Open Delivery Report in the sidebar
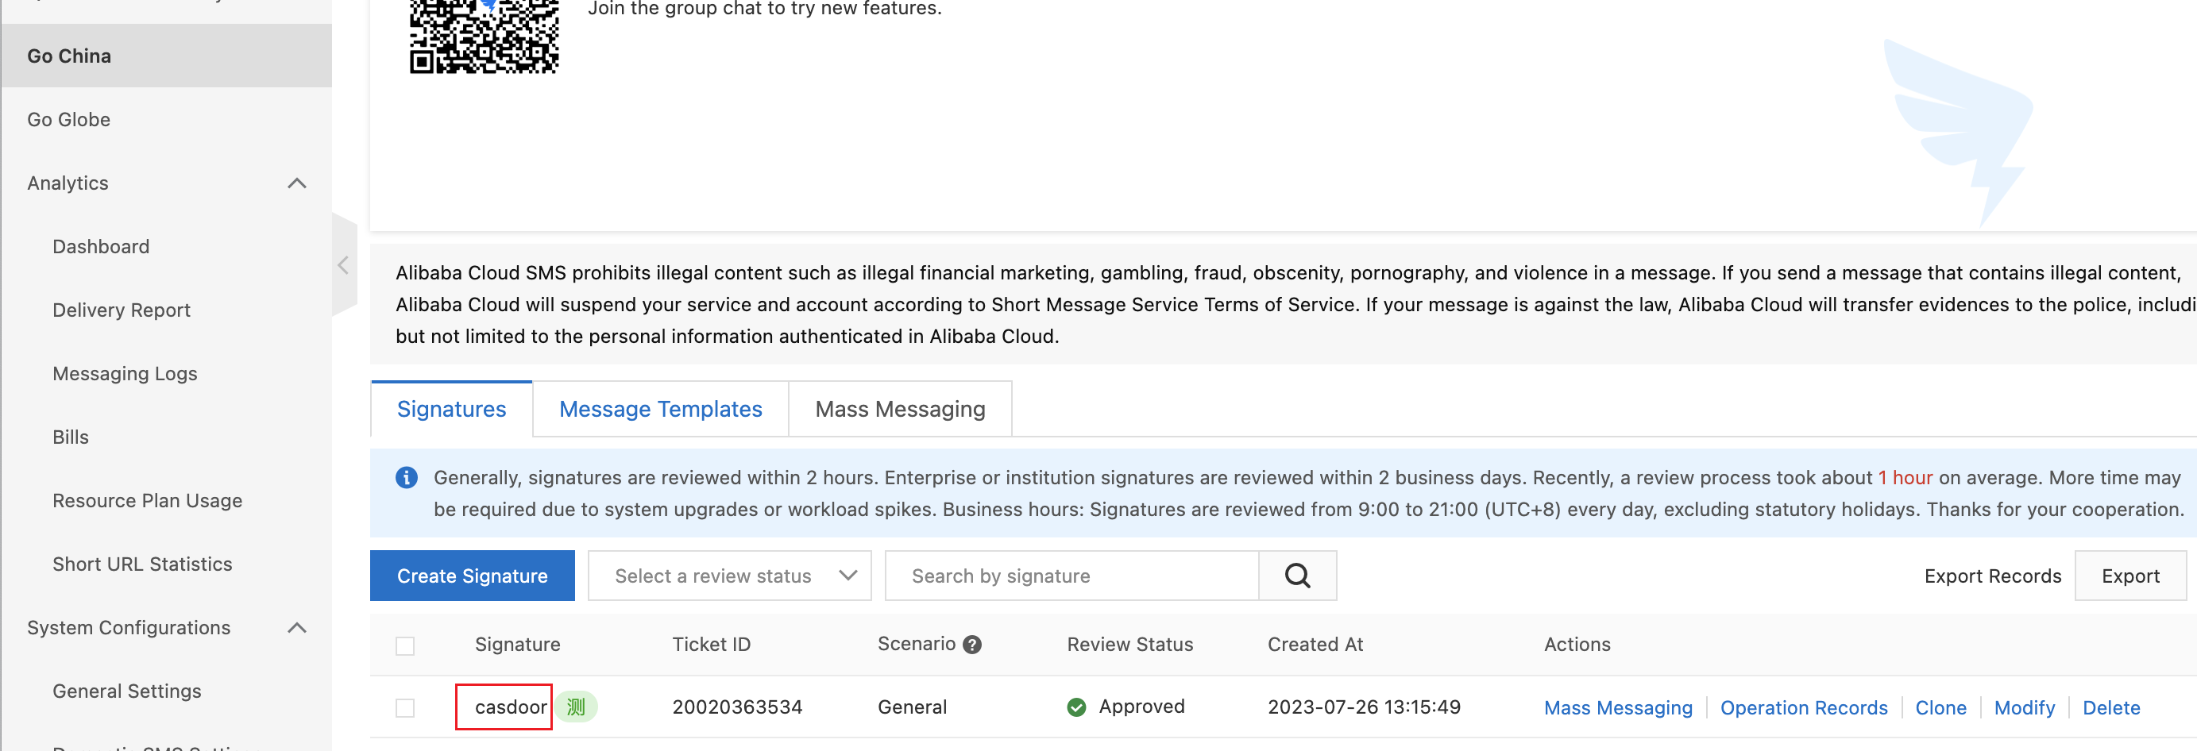Screen dimensions: 2197x751 point(121,310)
